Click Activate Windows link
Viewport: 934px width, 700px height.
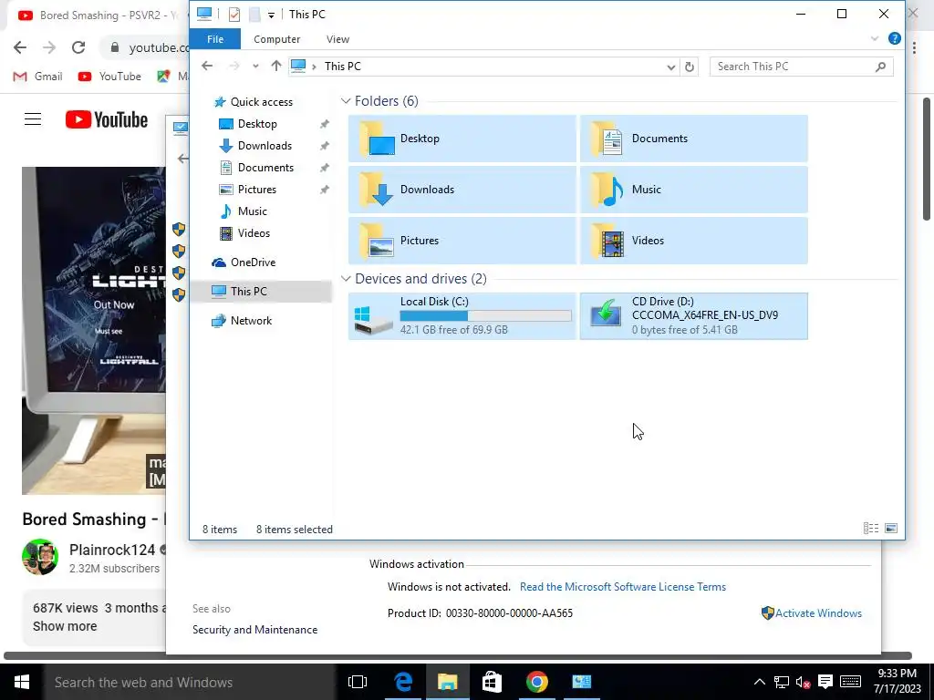(818, 613)
